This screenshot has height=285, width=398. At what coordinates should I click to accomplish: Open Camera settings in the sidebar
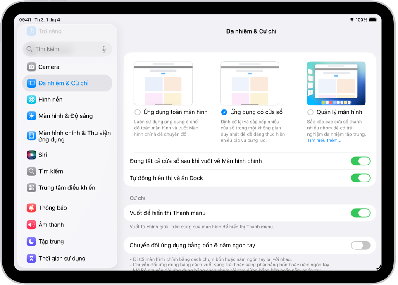point(31,67)
